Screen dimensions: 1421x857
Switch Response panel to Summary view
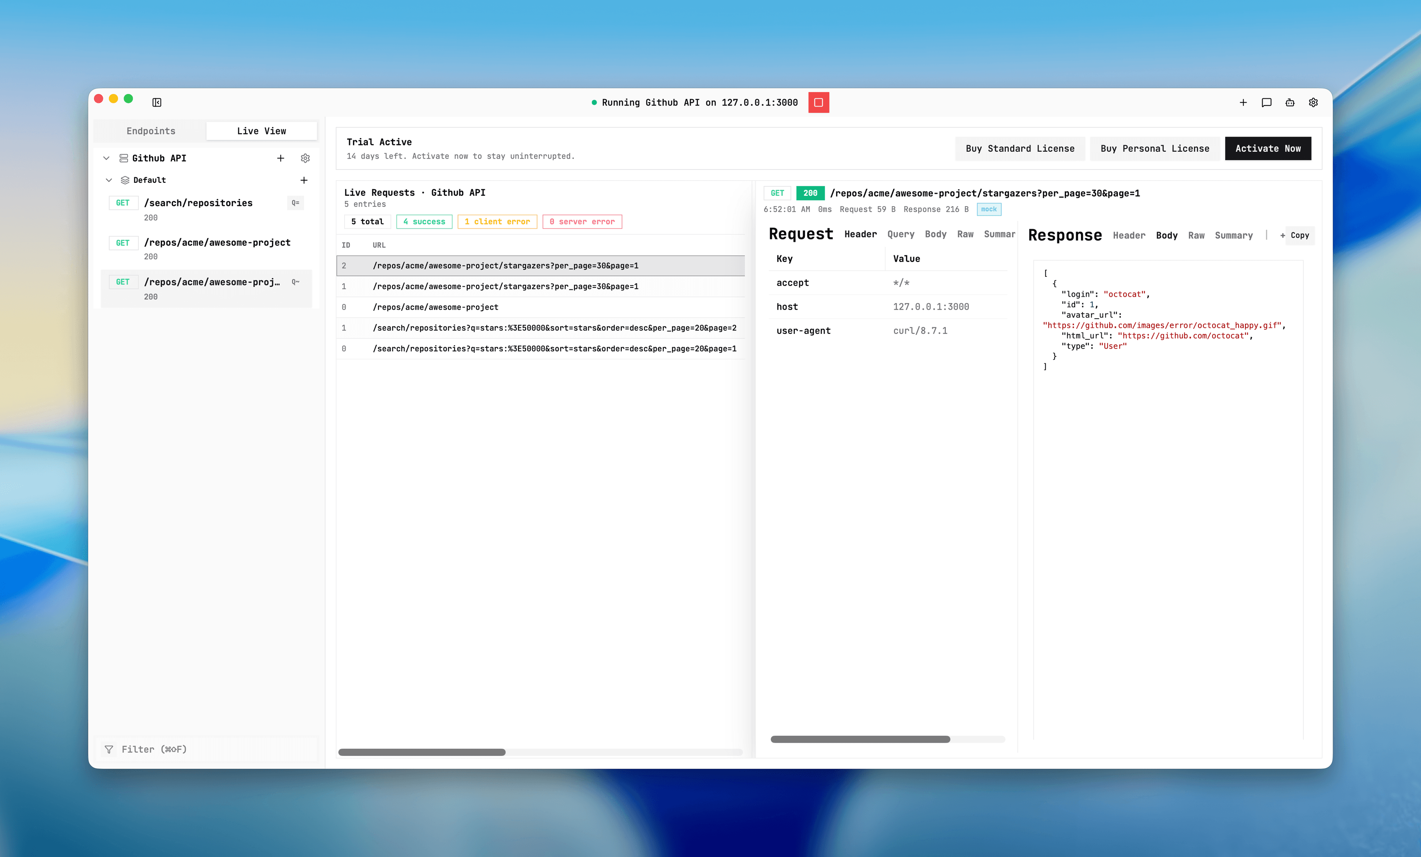click(1234, 235)
